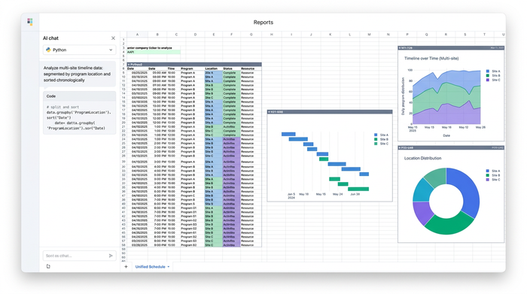Click Site A legend swatch in Gantt chart
The image size is (527, 294).
(376, 135)
